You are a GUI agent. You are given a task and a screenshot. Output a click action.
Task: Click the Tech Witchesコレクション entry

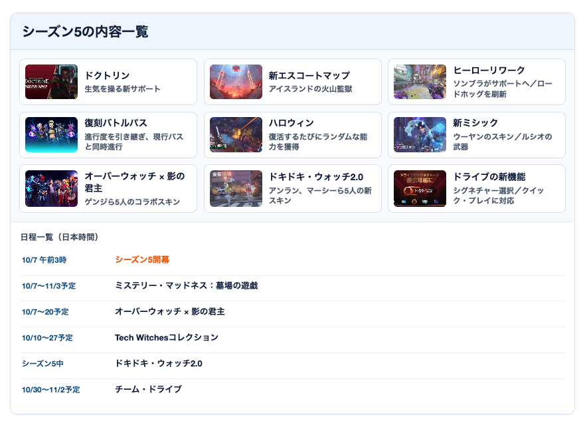pyautogui.click(x=167, y=337)
